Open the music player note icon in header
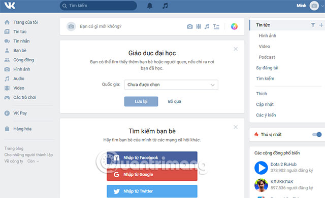Viewport: 325px width, 198px height. [x=165, y=6]
